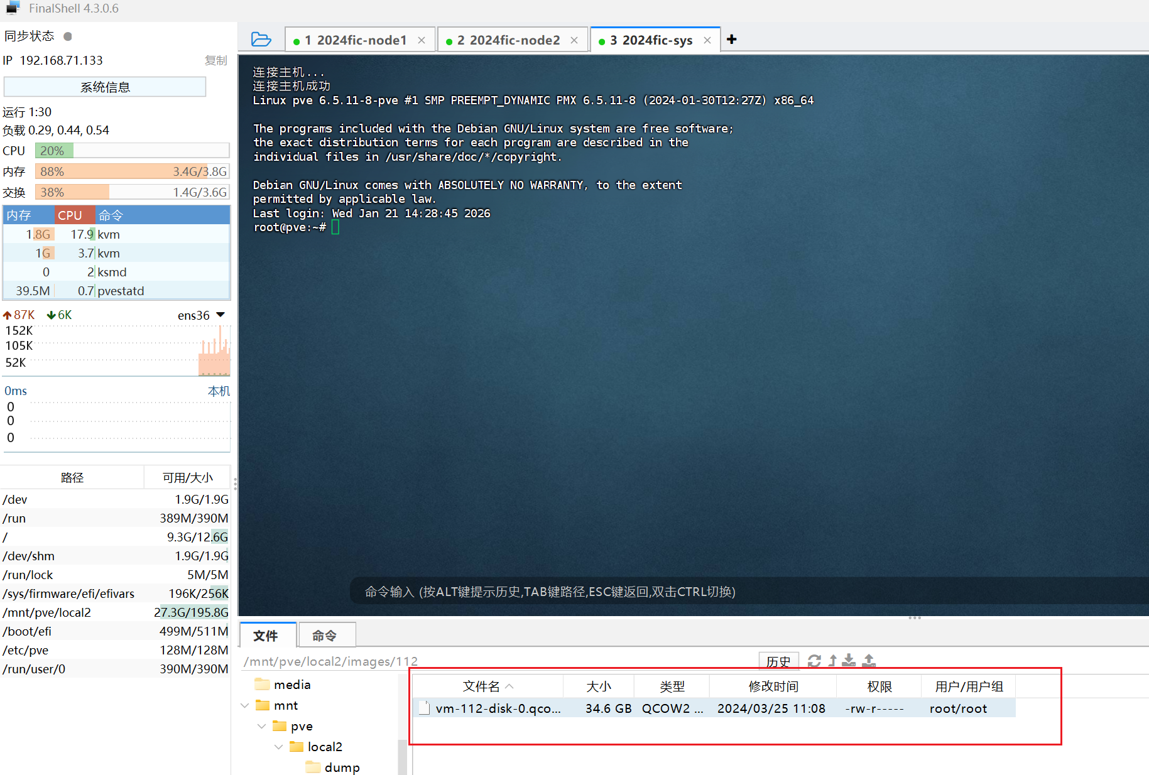Viewport: 1149px width, 775px height.
Task: Select the /mnt/pve/local2 disk row
Action: 116,612
